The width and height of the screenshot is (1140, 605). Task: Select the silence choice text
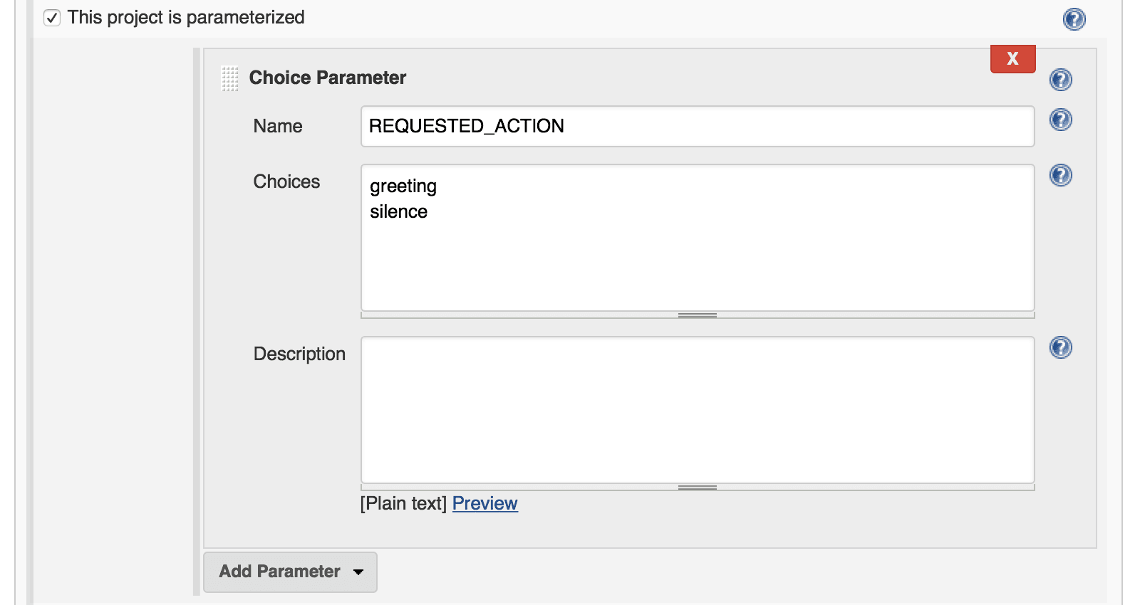click(398, 211)
